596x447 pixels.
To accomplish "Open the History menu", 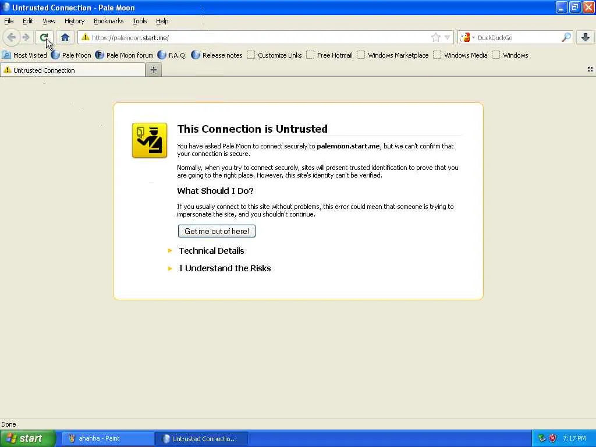I will tap(74, 21).
